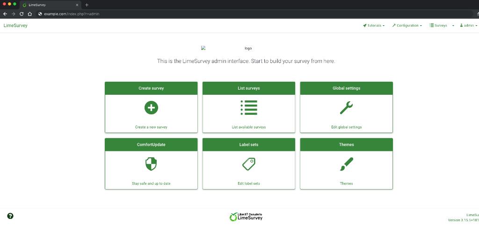This screenshot has width=479, height=239.
Task: Click the list icon for List surveys
Action: point(249,108)
